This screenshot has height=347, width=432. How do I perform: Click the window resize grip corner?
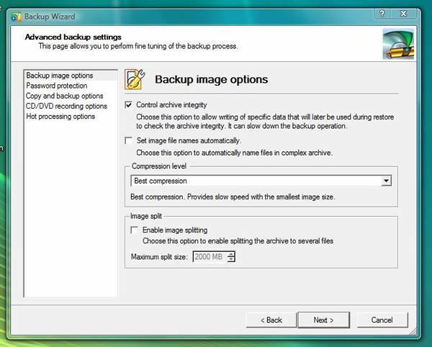413,331
